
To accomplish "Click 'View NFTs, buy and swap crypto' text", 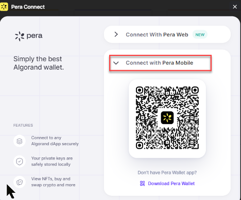I will pyautogui.click(x=53, y=182).
